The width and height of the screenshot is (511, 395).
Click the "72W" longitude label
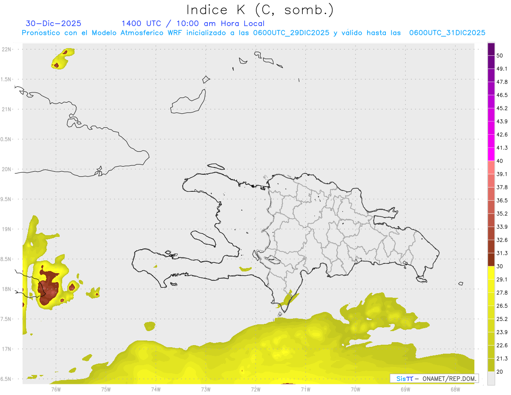pos(255,389)
